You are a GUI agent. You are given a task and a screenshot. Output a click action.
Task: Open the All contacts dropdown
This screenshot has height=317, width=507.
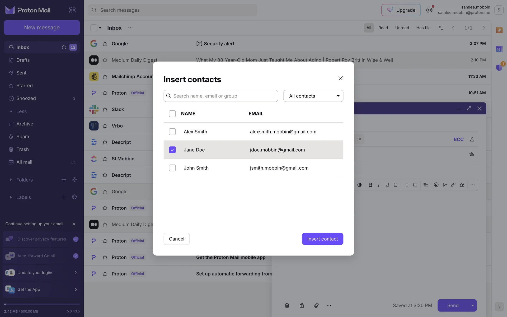pos(313,96)
